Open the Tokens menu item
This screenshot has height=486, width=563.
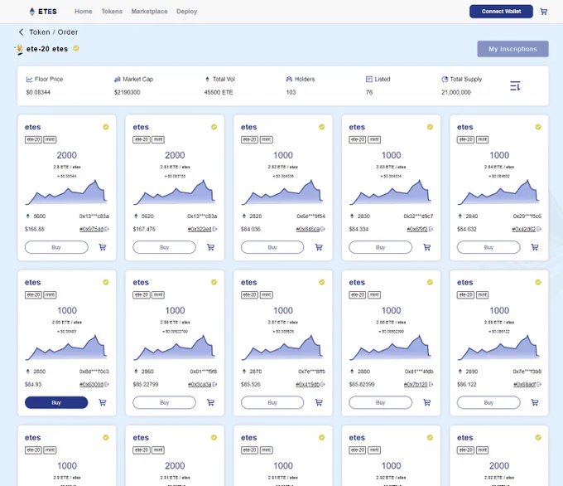112,12
